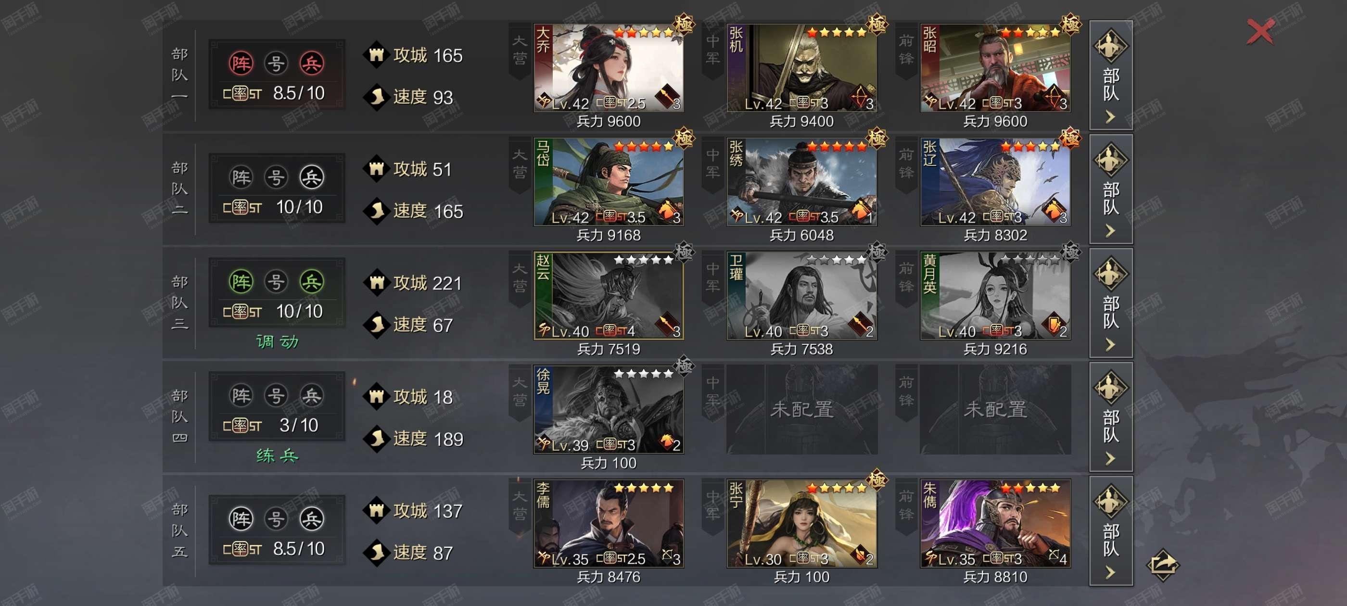The image size is (1347, 606).
Task: Click the 练兵 label under 部队四
Action: point(277,456)
